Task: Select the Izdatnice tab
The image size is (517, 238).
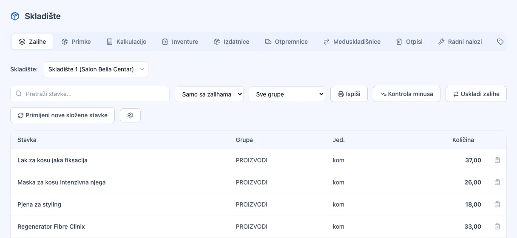Action: tap(231, 42)
